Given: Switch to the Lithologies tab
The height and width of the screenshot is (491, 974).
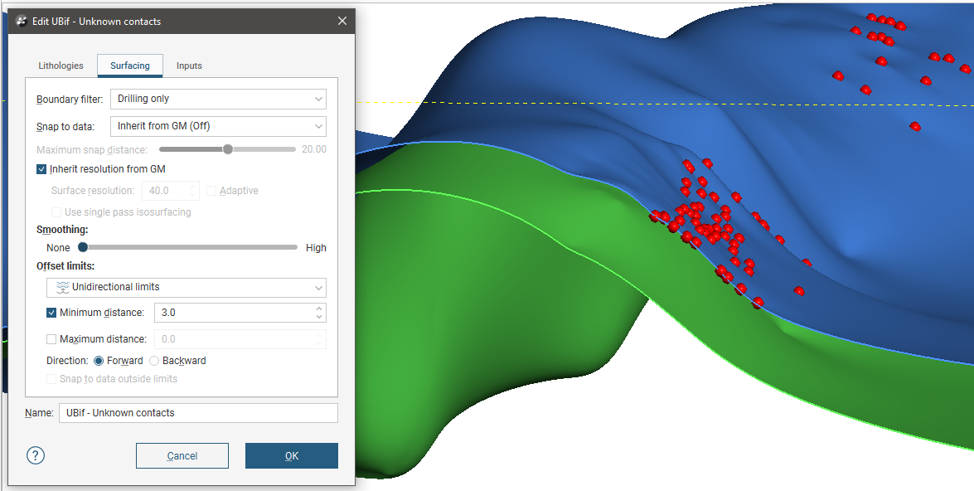Looking at the screenshot, I should pos(61,66).
